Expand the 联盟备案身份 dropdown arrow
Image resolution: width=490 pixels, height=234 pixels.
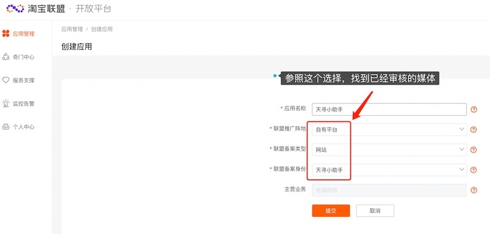462,169
